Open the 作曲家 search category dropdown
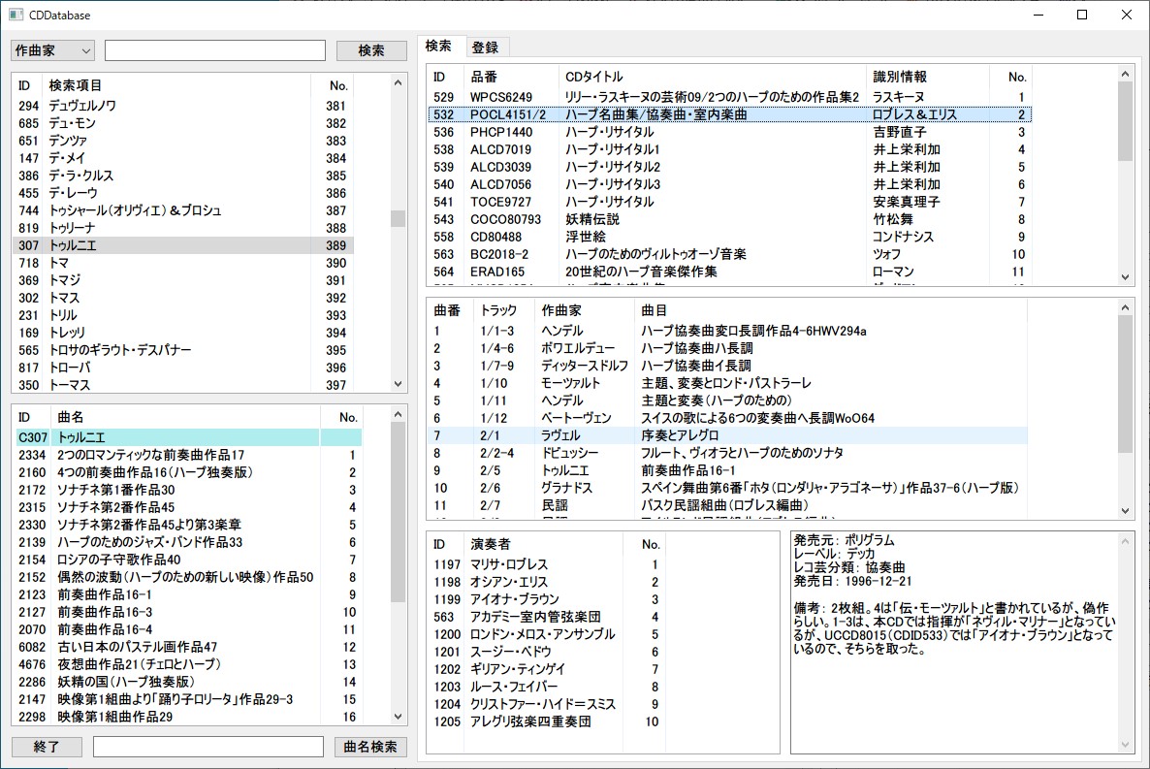This screenshot has width=1150, height=769. coord(52,49)
